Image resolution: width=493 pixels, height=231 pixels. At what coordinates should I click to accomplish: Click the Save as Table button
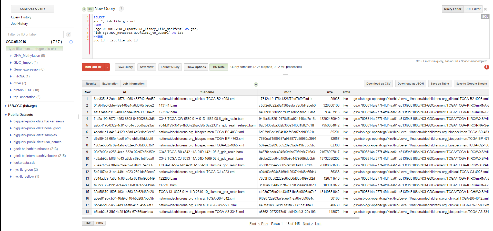440,84
